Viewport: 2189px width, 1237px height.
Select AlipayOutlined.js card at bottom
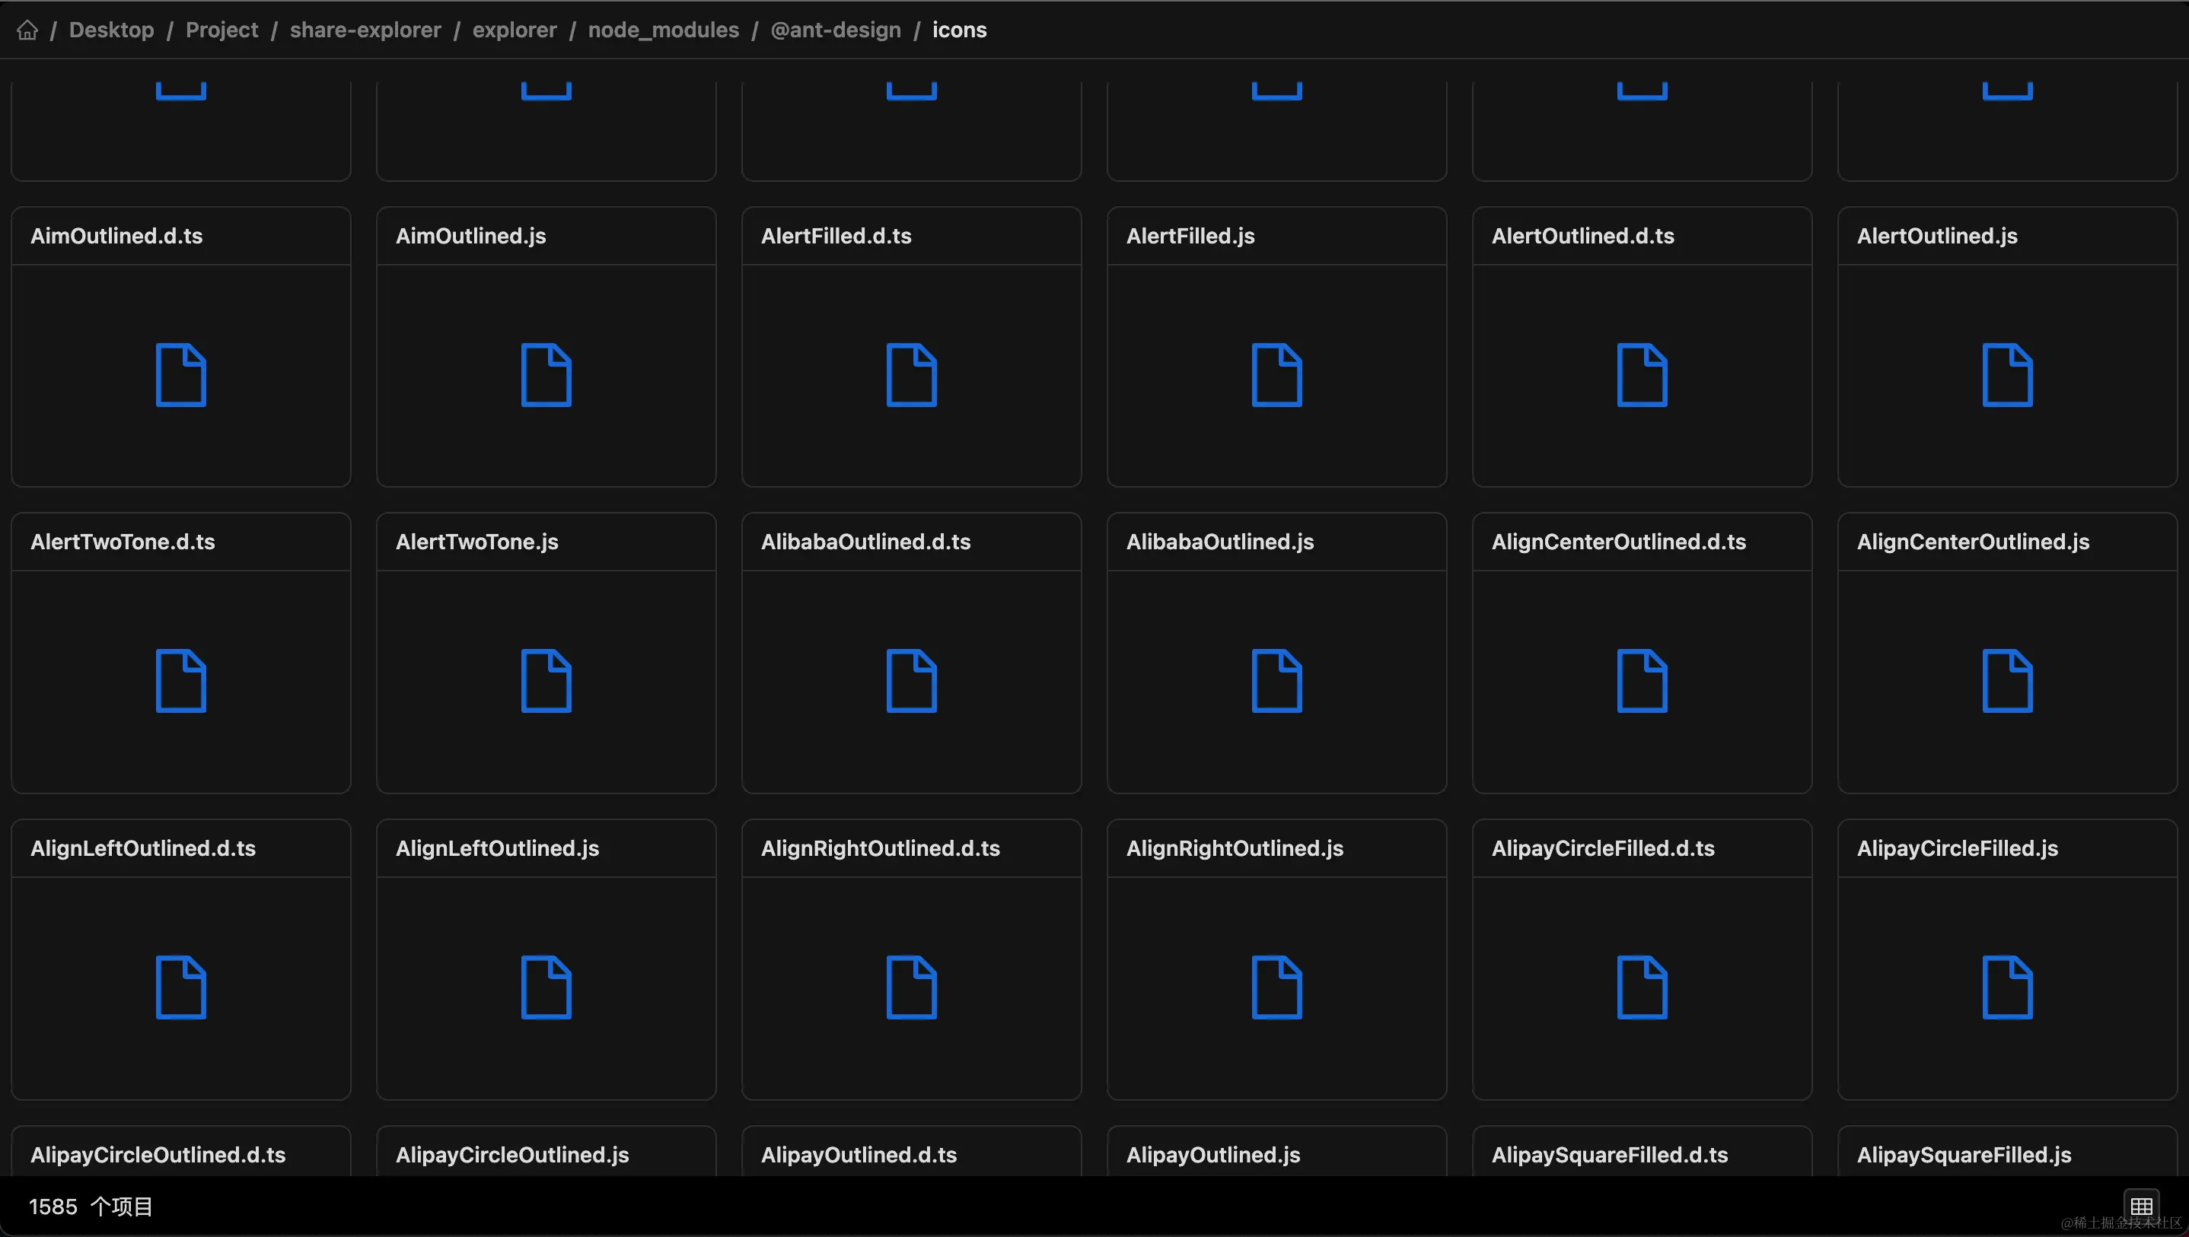point(1212,1155)
